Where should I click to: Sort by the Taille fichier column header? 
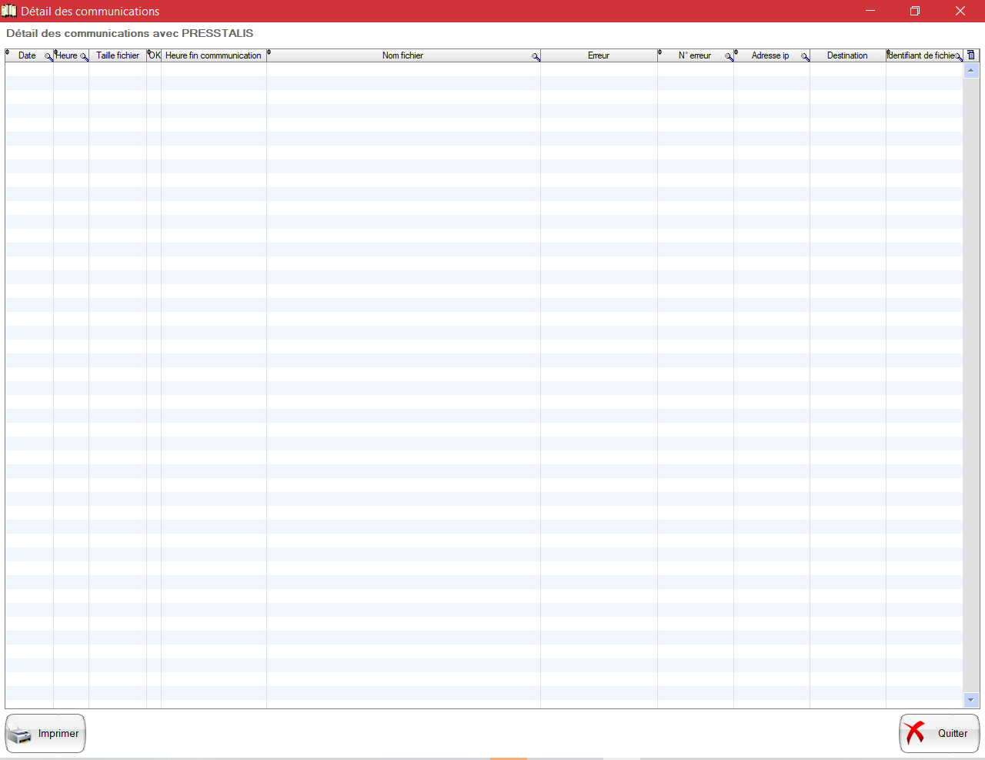coord(118,55)
